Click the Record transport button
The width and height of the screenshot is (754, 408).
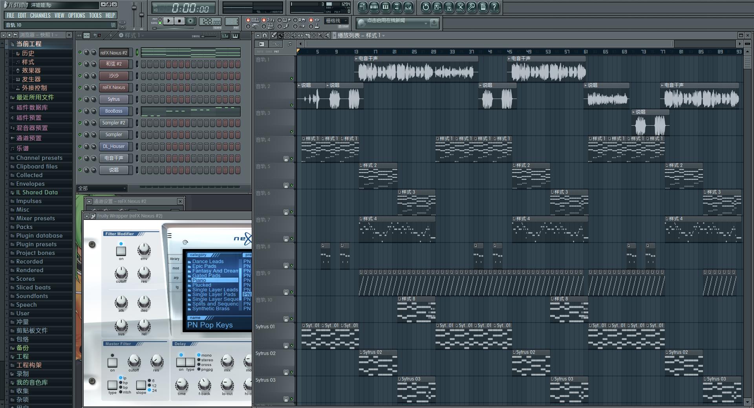tap(190, 21)
